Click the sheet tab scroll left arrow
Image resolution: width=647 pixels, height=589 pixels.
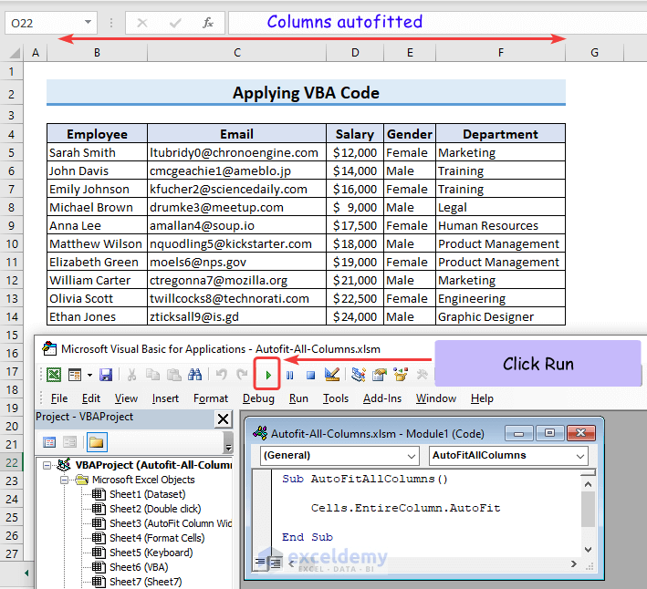(26, 573)
